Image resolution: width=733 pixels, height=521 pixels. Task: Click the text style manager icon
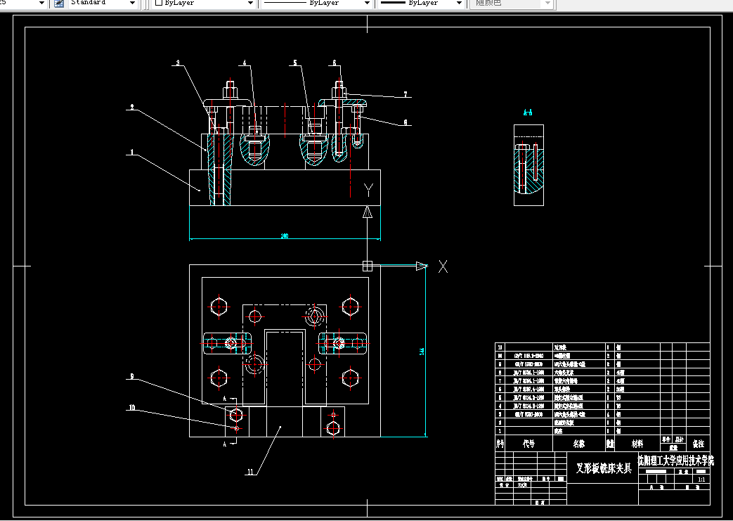coord(59,4)
